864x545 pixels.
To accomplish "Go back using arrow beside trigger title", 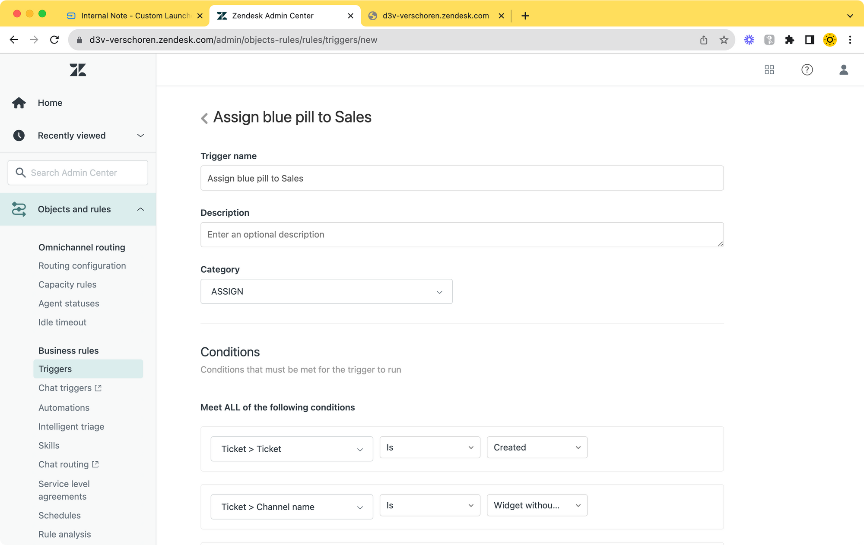I will coord(204,118).
